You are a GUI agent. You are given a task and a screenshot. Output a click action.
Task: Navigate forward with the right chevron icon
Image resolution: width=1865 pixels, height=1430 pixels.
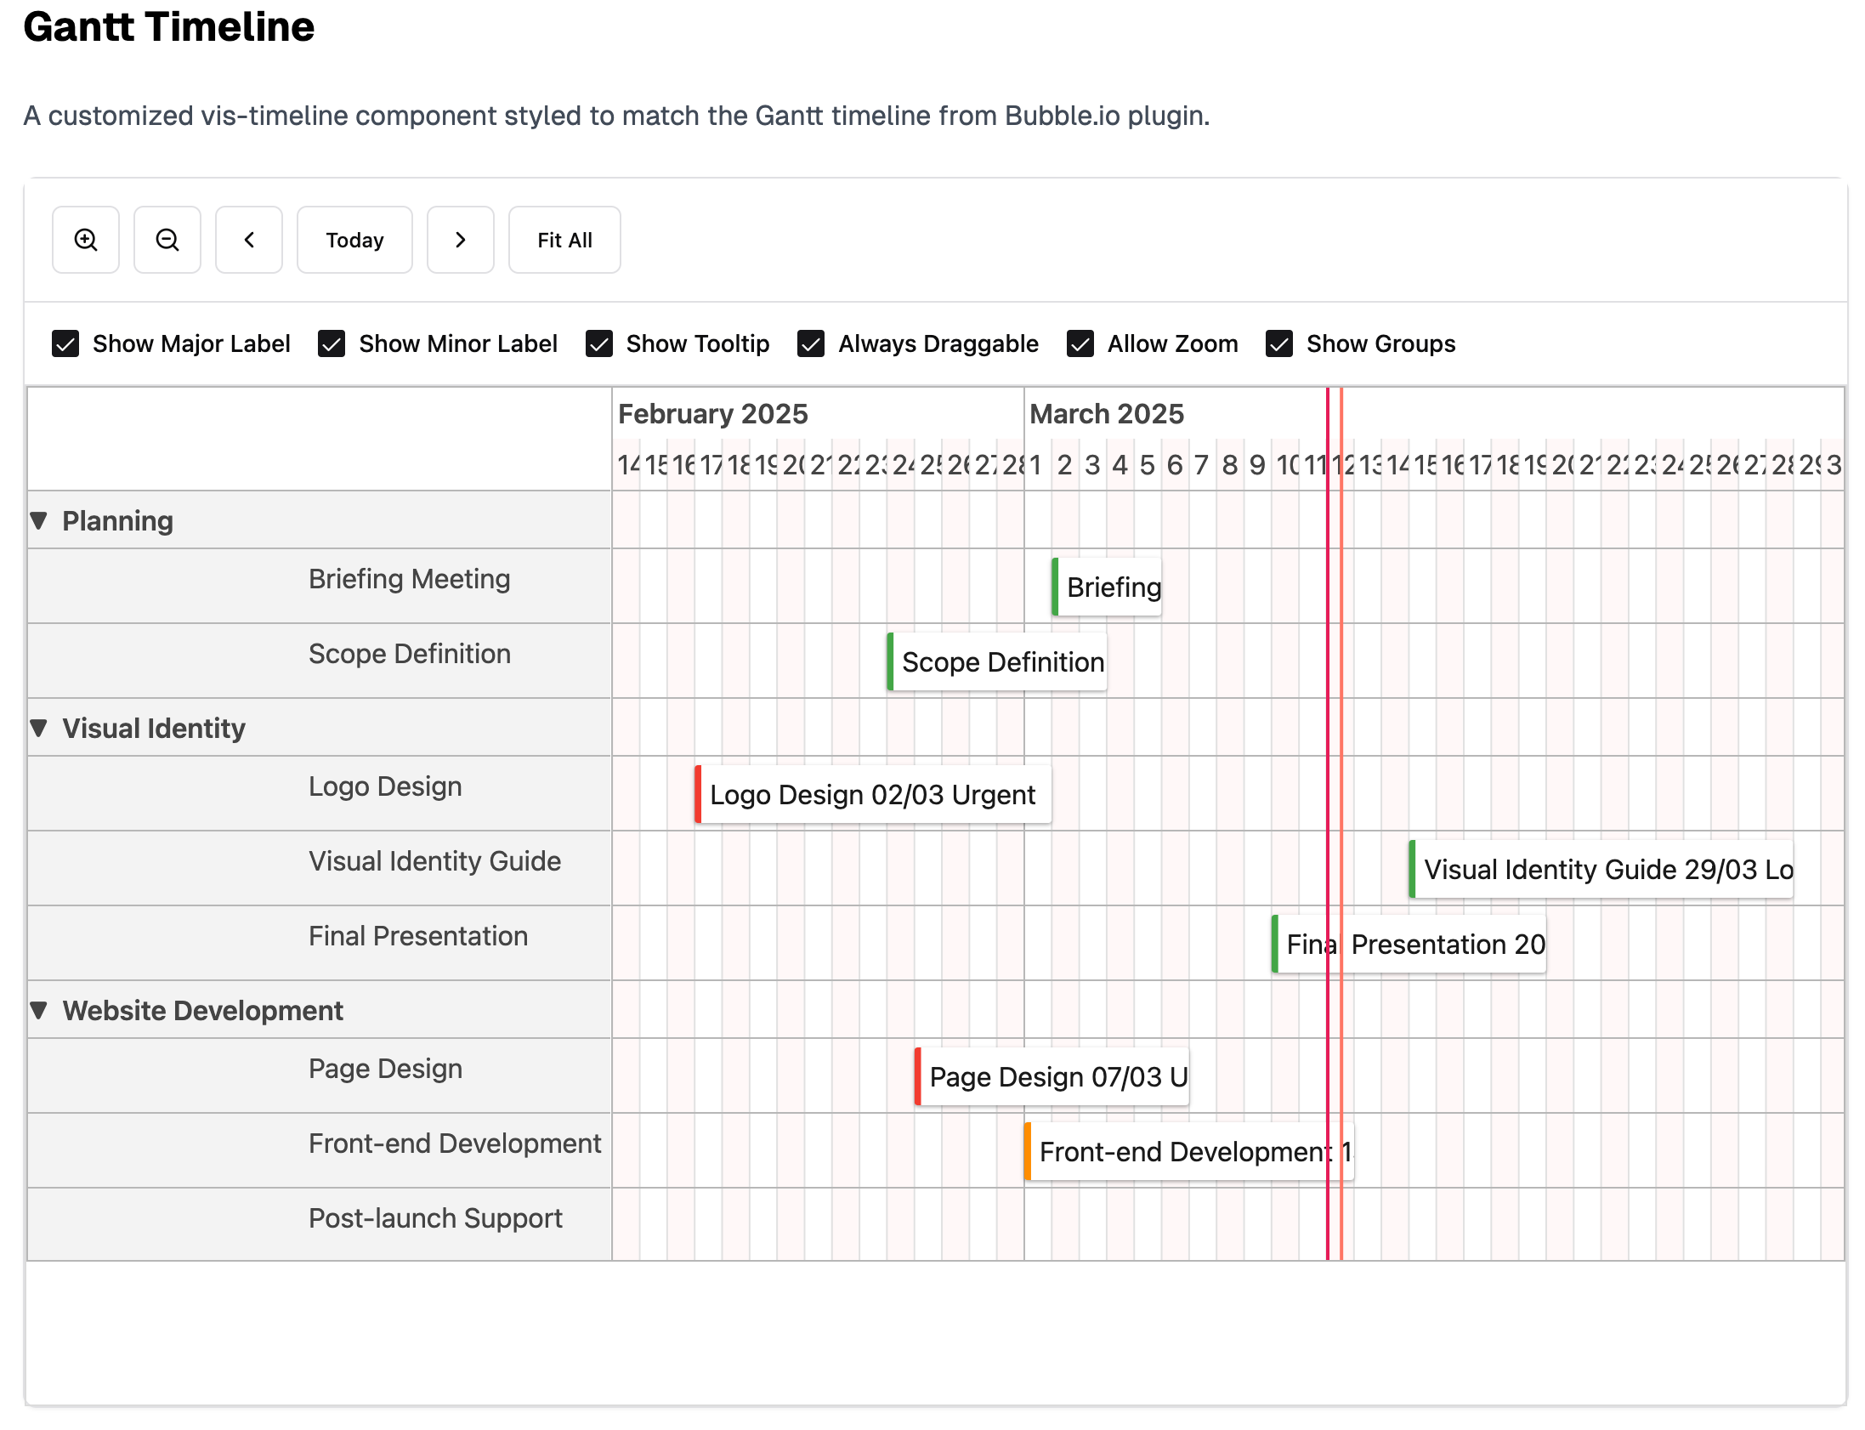pos(460,239)
